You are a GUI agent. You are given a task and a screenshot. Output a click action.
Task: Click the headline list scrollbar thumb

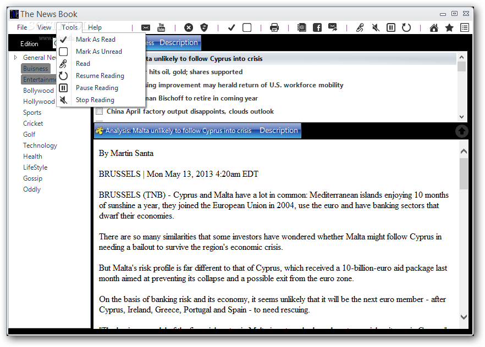pos(461,66)
